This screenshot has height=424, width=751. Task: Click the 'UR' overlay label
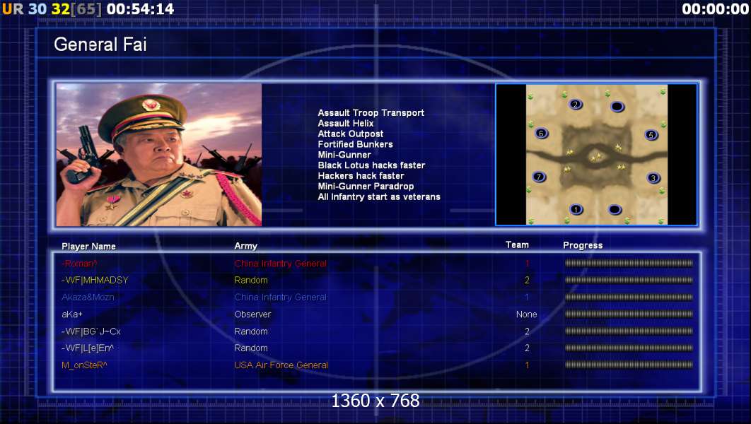13,8
